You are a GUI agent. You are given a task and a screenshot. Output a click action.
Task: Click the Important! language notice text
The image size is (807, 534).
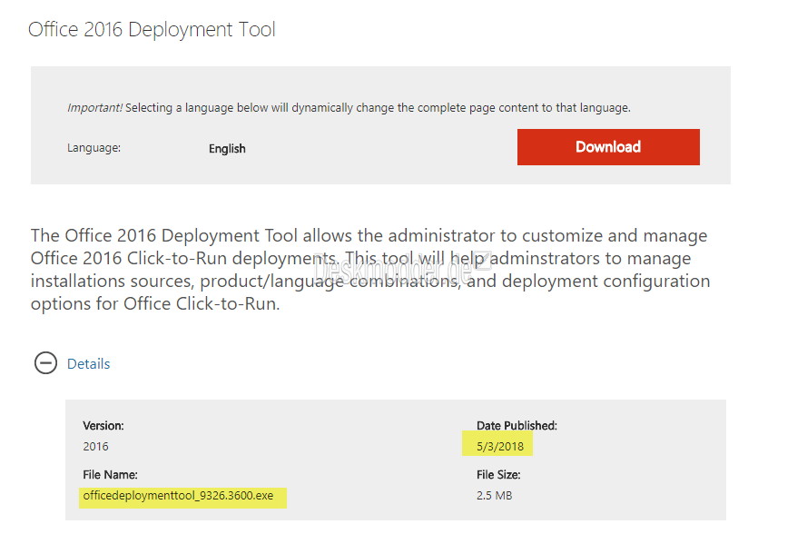coord(349,108)
